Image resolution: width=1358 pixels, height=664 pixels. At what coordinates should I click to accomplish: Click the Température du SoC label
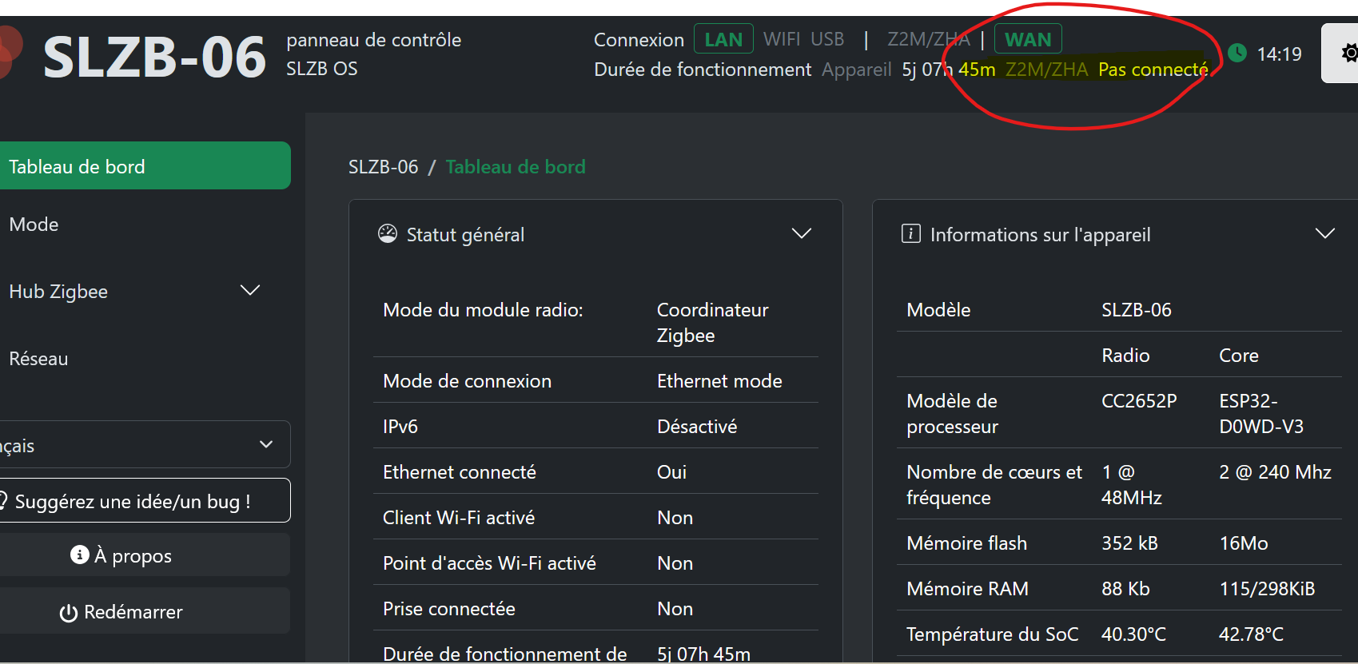click(992, 634)
